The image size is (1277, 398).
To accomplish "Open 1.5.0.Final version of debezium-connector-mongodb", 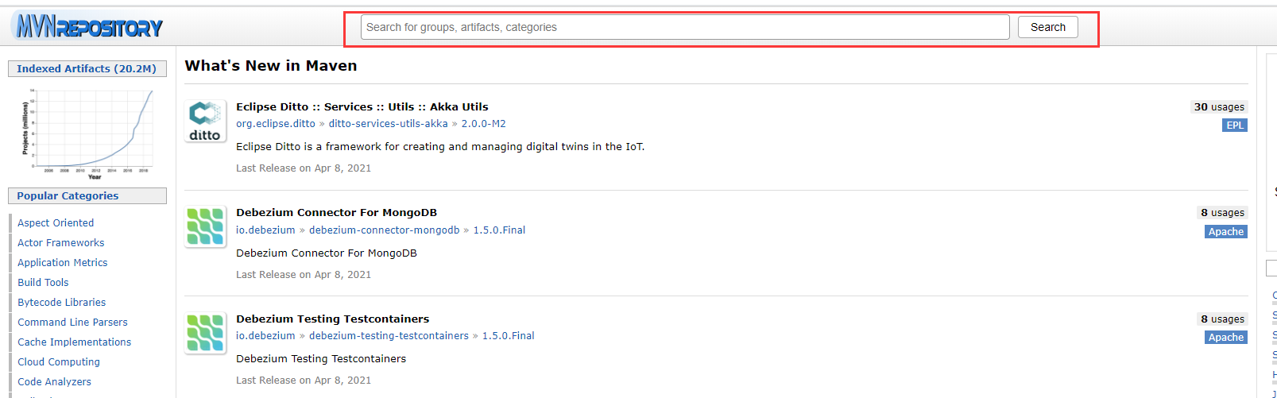I will point(500,230).
